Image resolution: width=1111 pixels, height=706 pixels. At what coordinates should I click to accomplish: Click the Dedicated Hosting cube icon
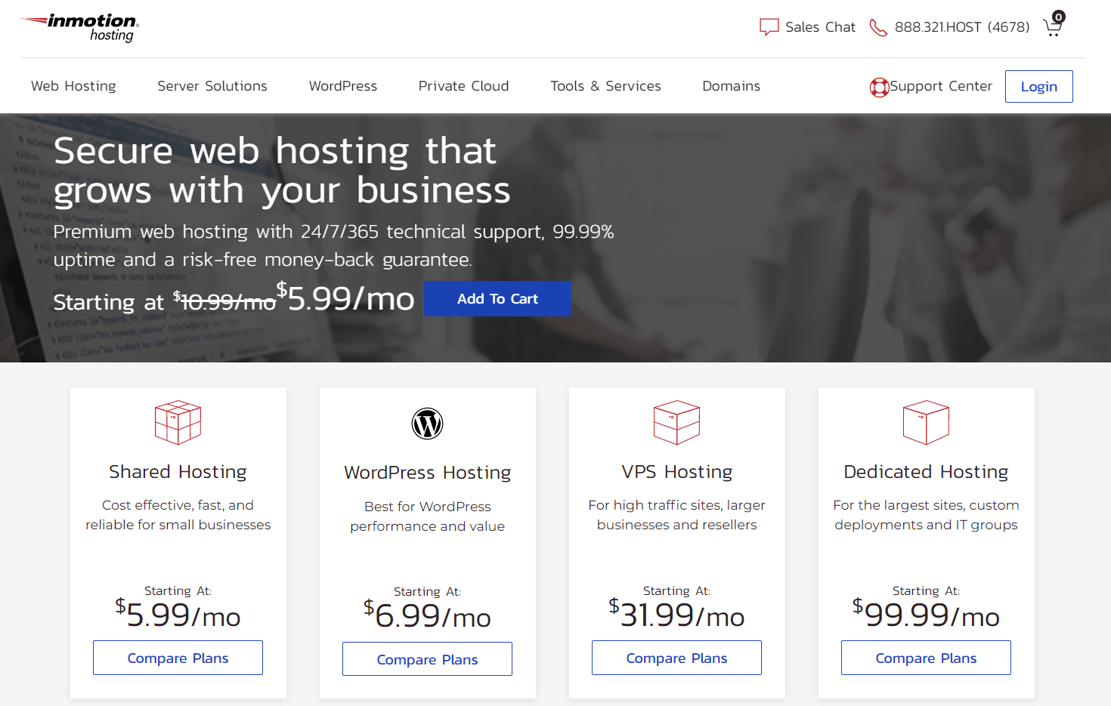(926, 422)
